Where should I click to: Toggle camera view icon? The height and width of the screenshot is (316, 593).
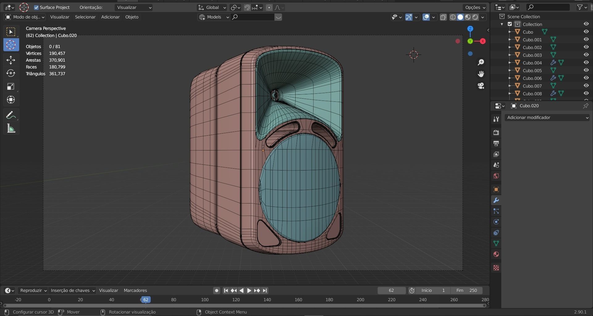(x=481, y=86)
